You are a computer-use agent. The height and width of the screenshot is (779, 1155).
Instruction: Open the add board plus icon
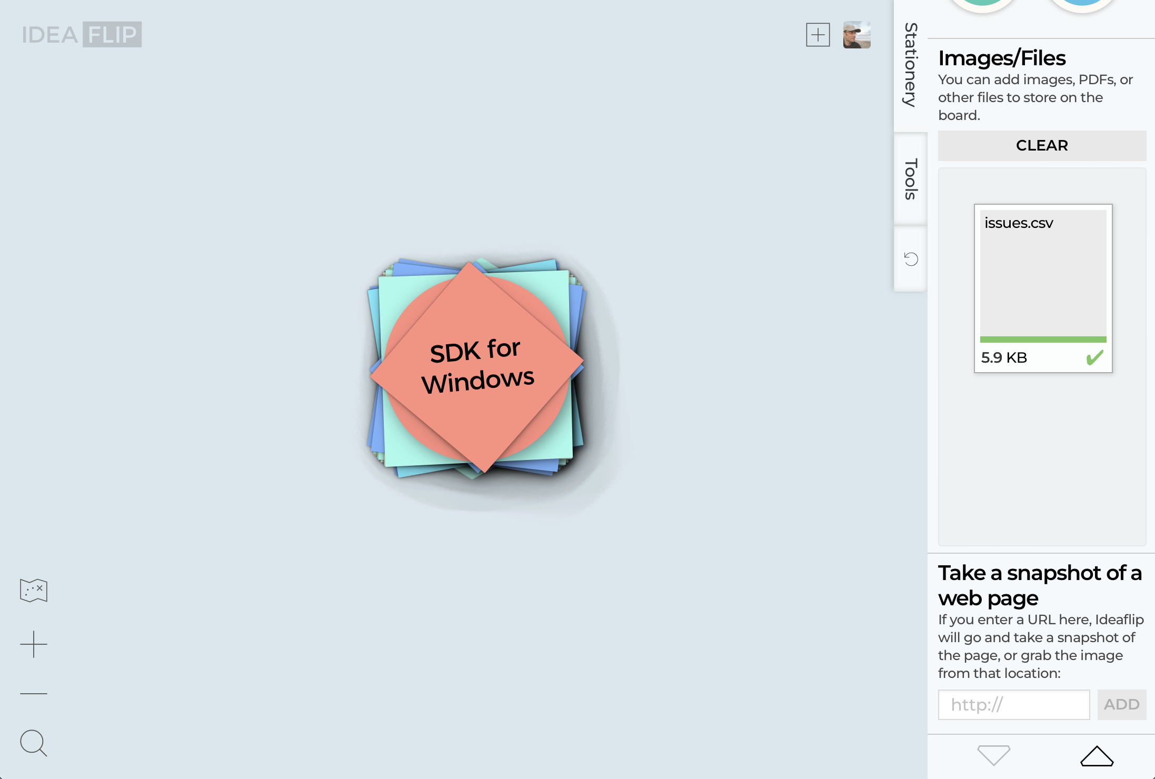pyautogui.click(x=818, y=35)
